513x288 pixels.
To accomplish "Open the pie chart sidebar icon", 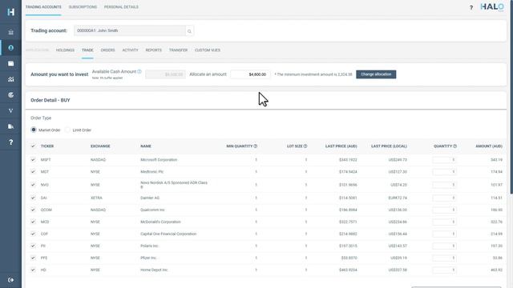I will pyautogui.click(x=10, y=95).
